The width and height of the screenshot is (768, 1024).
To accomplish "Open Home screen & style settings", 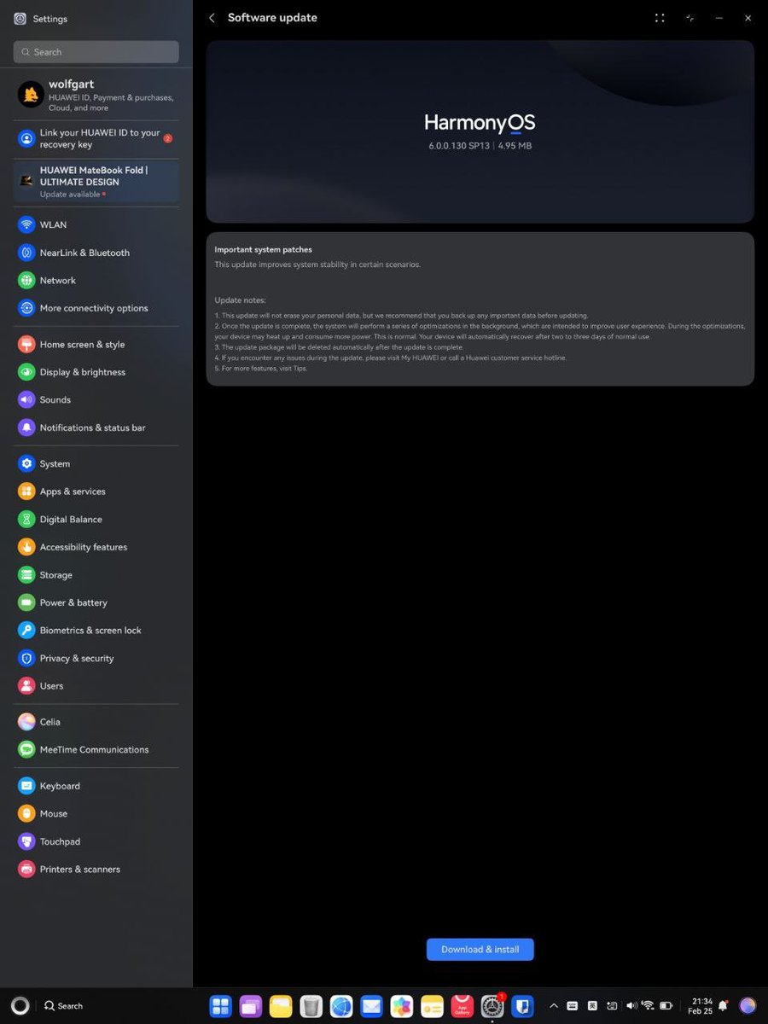I will pyautogui.click(x=96, y=345).
